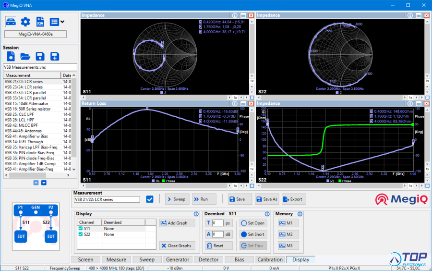Click the deembed attenuation A field
The height and width of the screenshot is (271, 432).
point(217,234)
